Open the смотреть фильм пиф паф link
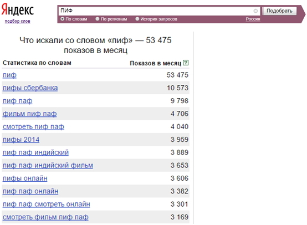This screenshot has height=225, width=307. pyautogui.click(x=45, y=217)
